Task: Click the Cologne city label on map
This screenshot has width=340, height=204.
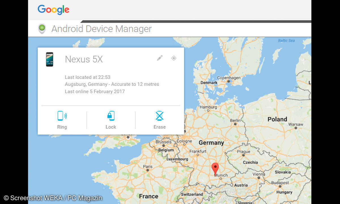Action: click(184, 141)
